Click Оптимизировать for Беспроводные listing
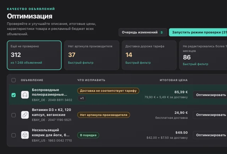This screenshot has width=227, height=154. [210, 95]
